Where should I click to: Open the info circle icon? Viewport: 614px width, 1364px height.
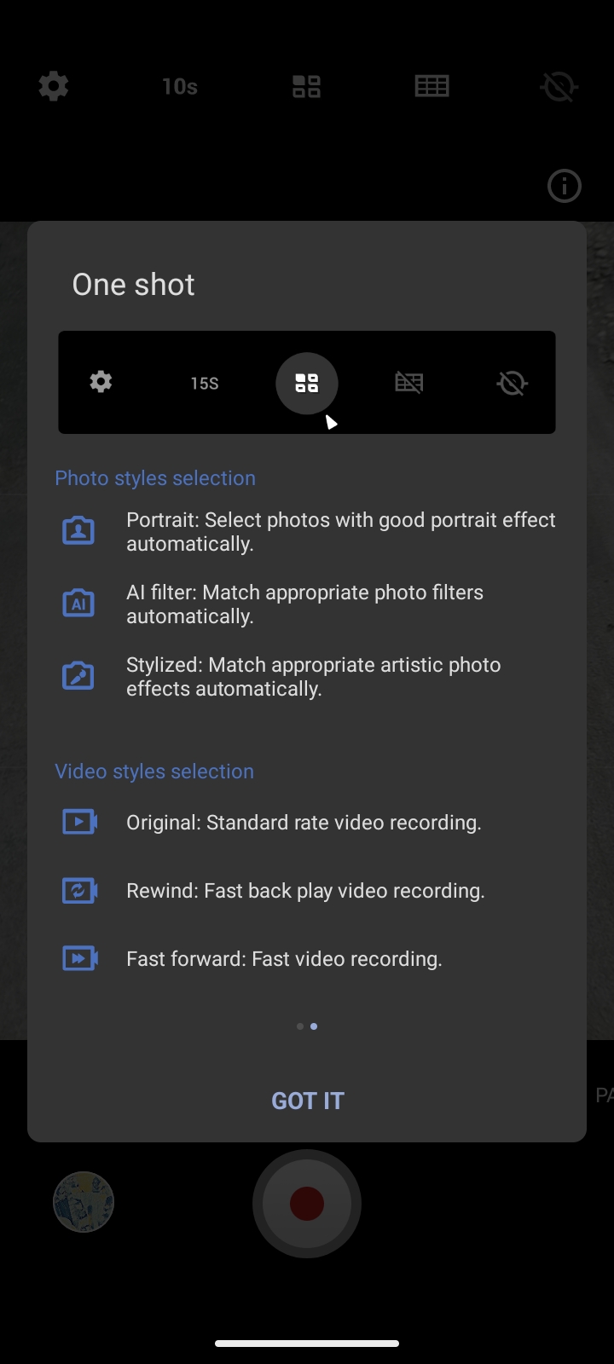click(x=565, y=186)
